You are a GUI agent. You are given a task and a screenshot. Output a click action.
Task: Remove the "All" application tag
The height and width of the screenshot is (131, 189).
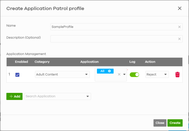tap(110, 71)
